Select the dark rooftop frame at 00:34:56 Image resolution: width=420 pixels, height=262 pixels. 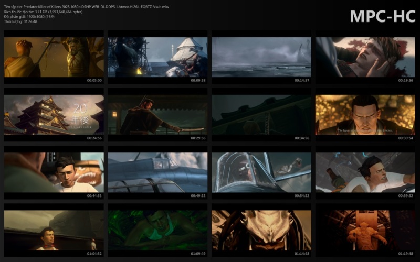[x=261, y=115]
